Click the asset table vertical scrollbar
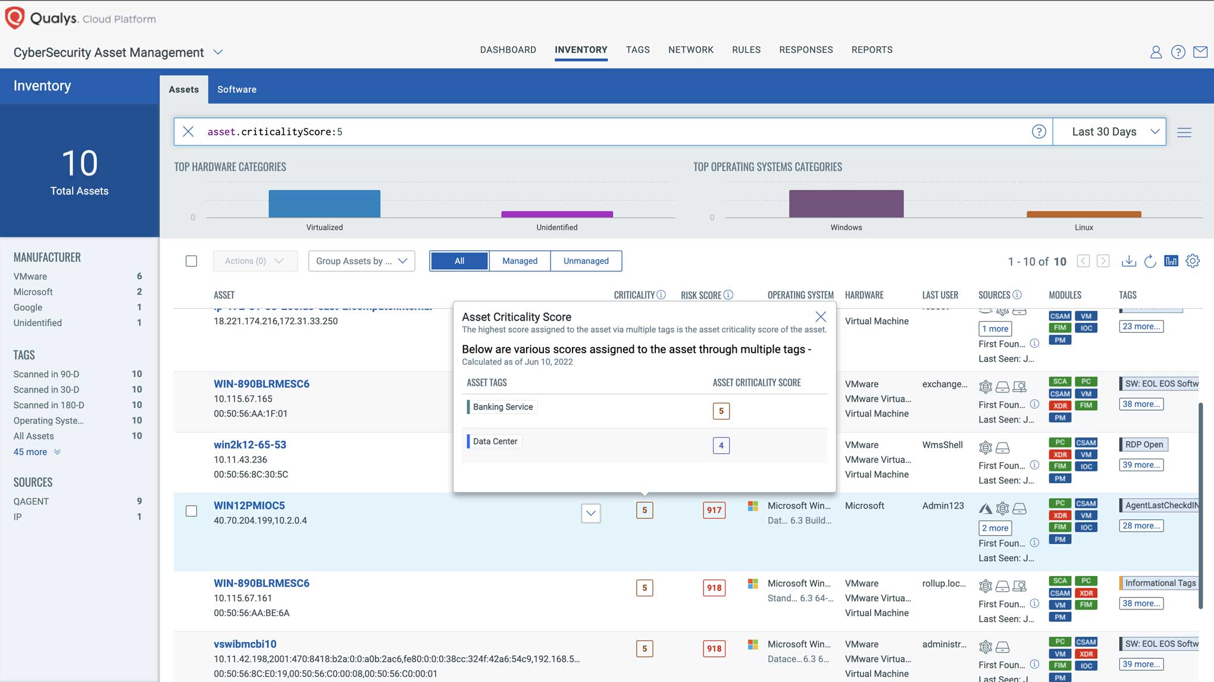Screen dimensions: 1214x682 pos(1200,506)
